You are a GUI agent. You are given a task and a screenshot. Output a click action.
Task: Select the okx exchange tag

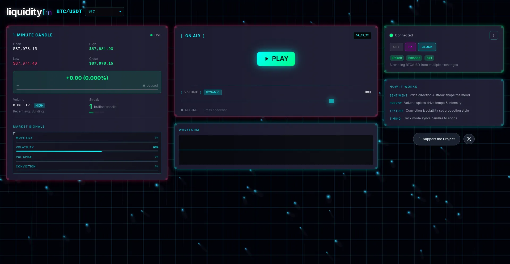[x=429, y=58]
